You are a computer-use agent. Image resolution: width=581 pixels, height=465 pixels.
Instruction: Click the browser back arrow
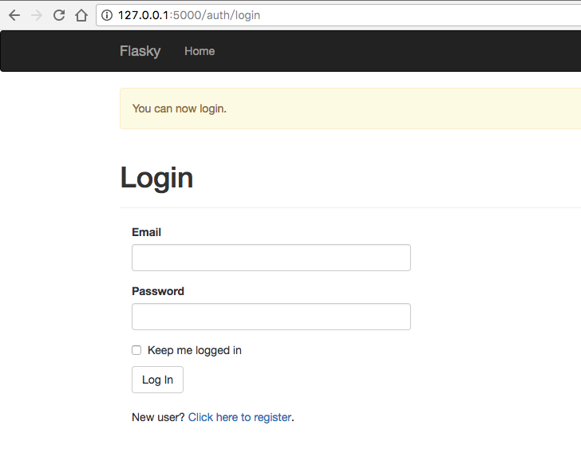[14, 15]
